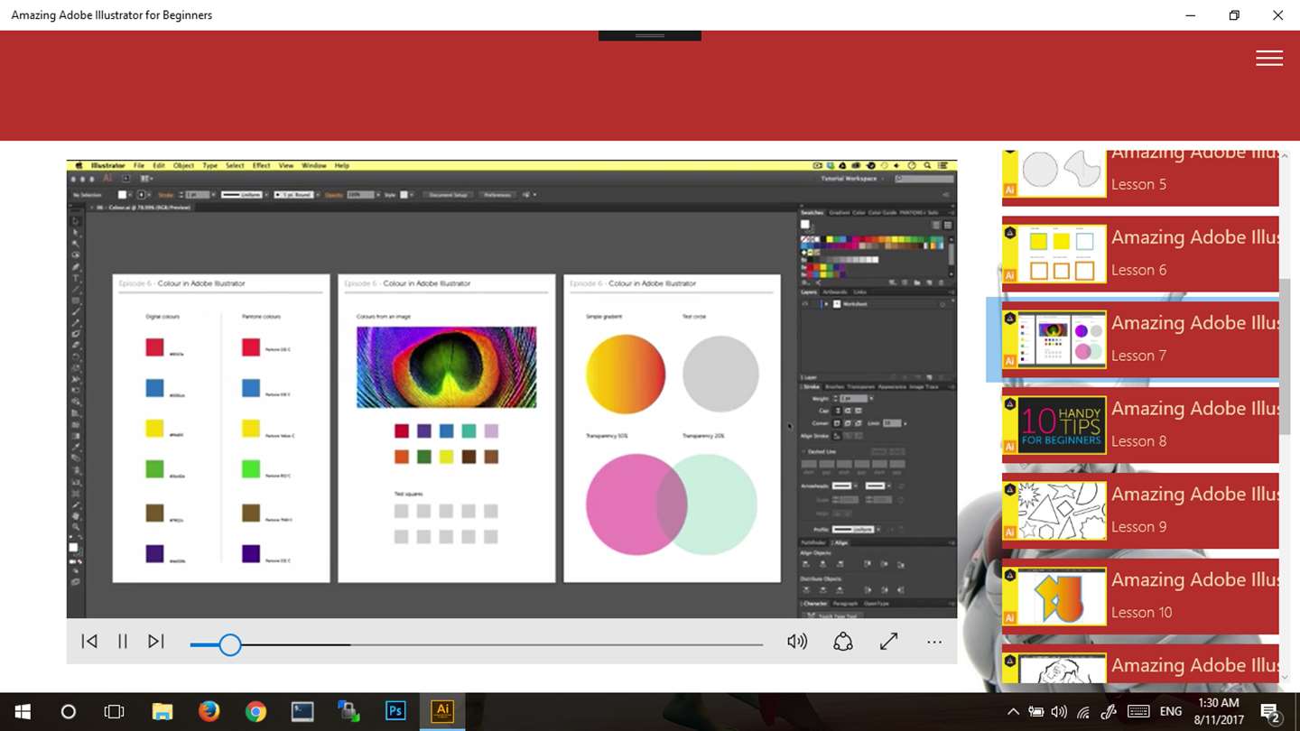
Task: Open Cortana search from the taskbar
Action: coord(68,712)
